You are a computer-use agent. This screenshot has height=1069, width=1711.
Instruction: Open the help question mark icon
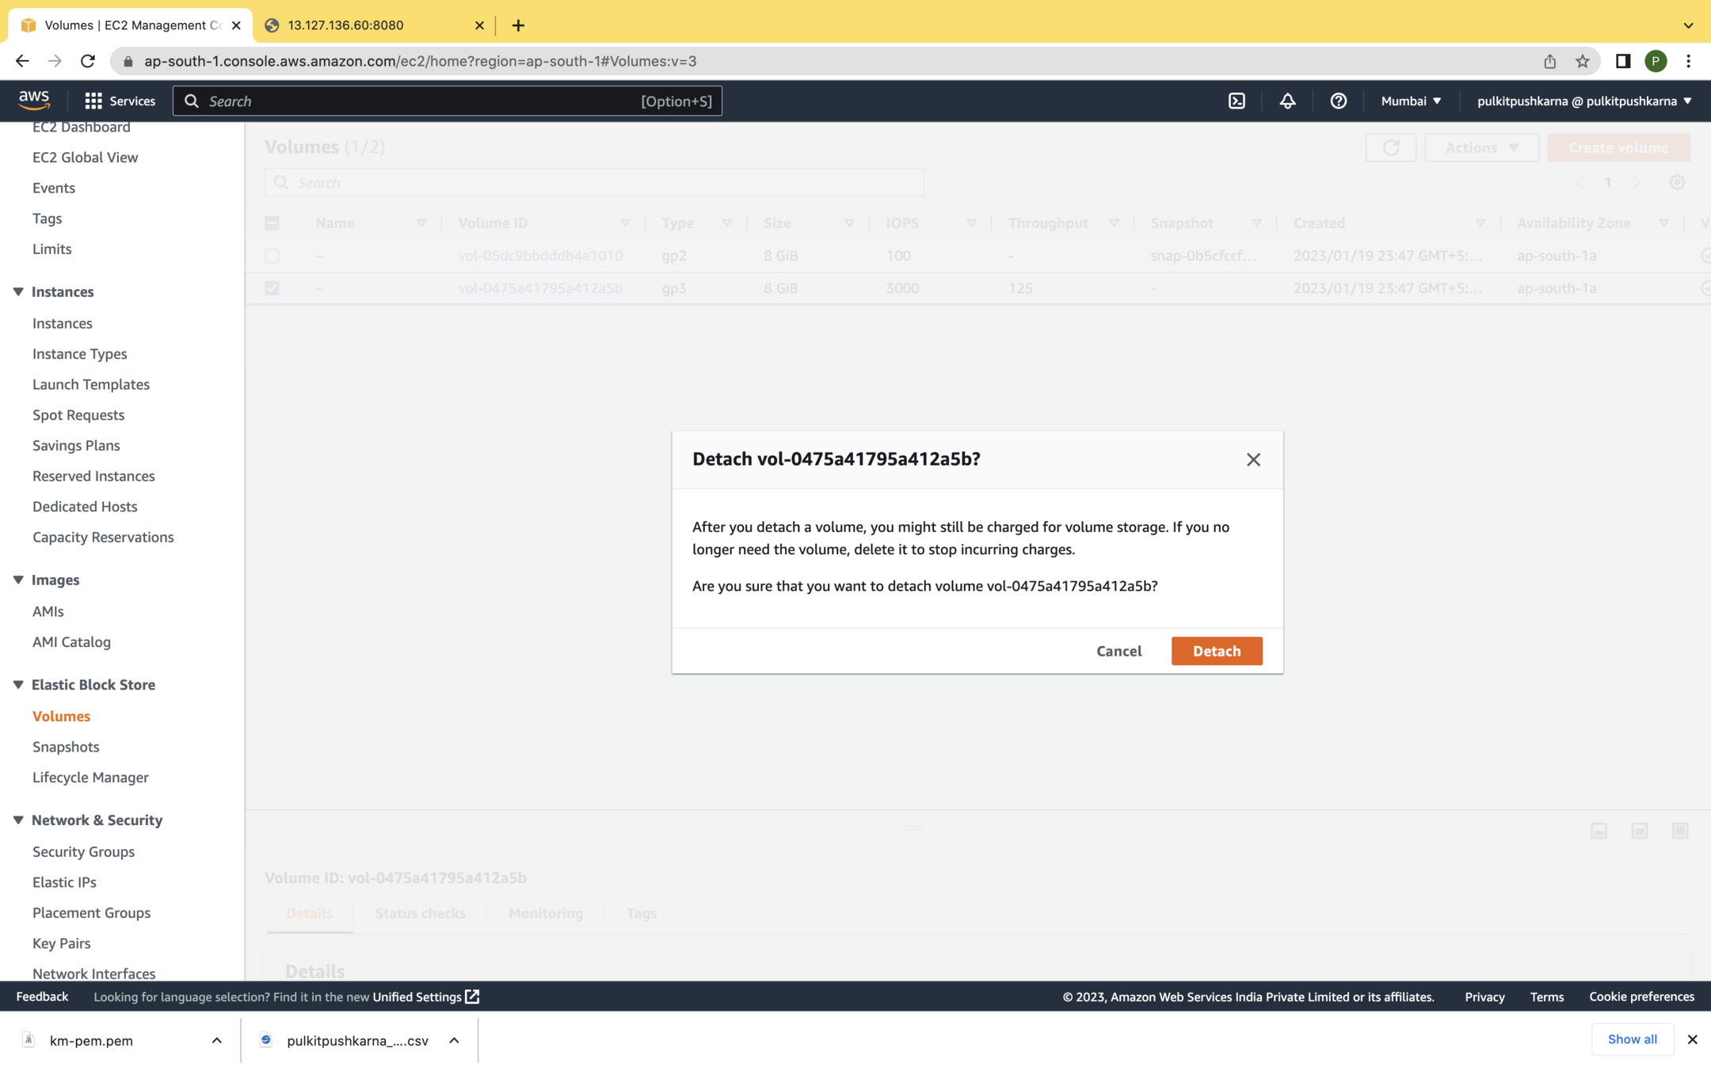(1338, 101)
